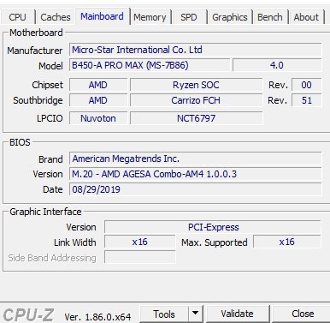330x323 pixels.
Task: Click the Manufacturer label
Action: (x=35, y=51)
